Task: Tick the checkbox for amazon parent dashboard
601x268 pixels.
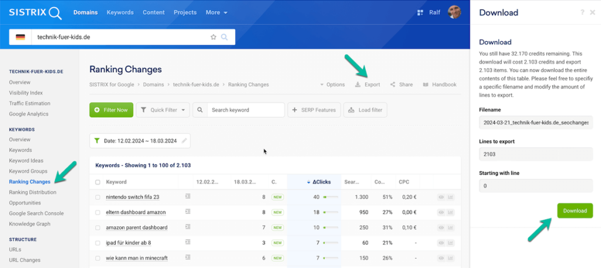Action: coord(98,228)
